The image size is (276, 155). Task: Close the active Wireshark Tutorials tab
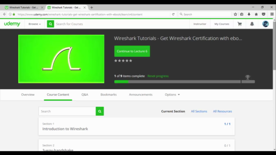click(x=85, y=8)
